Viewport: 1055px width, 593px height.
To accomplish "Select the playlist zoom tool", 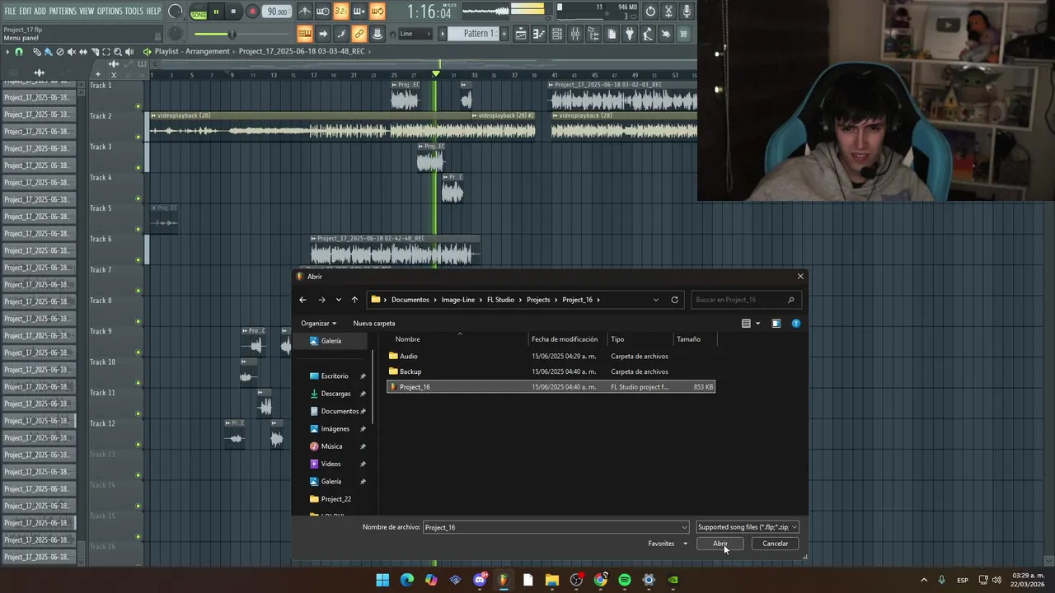I will click(x=118, y=52).
